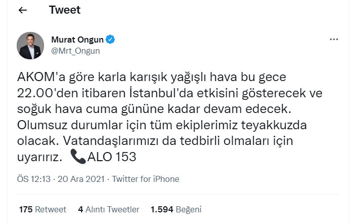353x223 pixels.
Task: Open Murat Ongun's profile photo
Action: (30, 45)
